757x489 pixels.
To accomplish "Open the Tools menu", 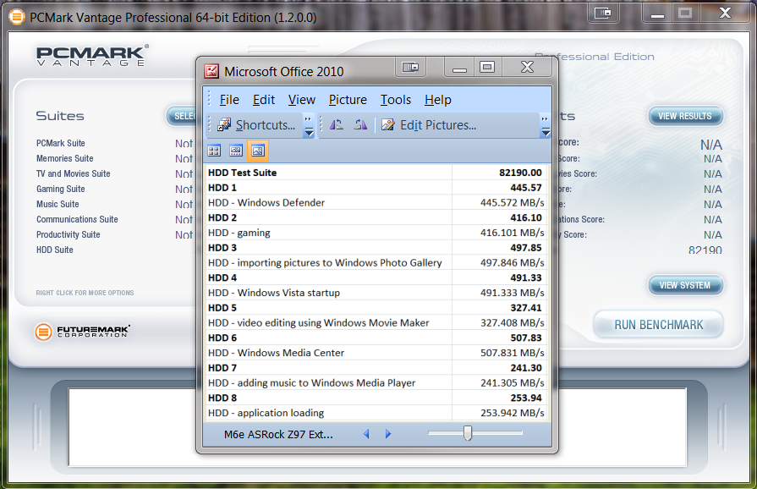I will click(395, 100).
